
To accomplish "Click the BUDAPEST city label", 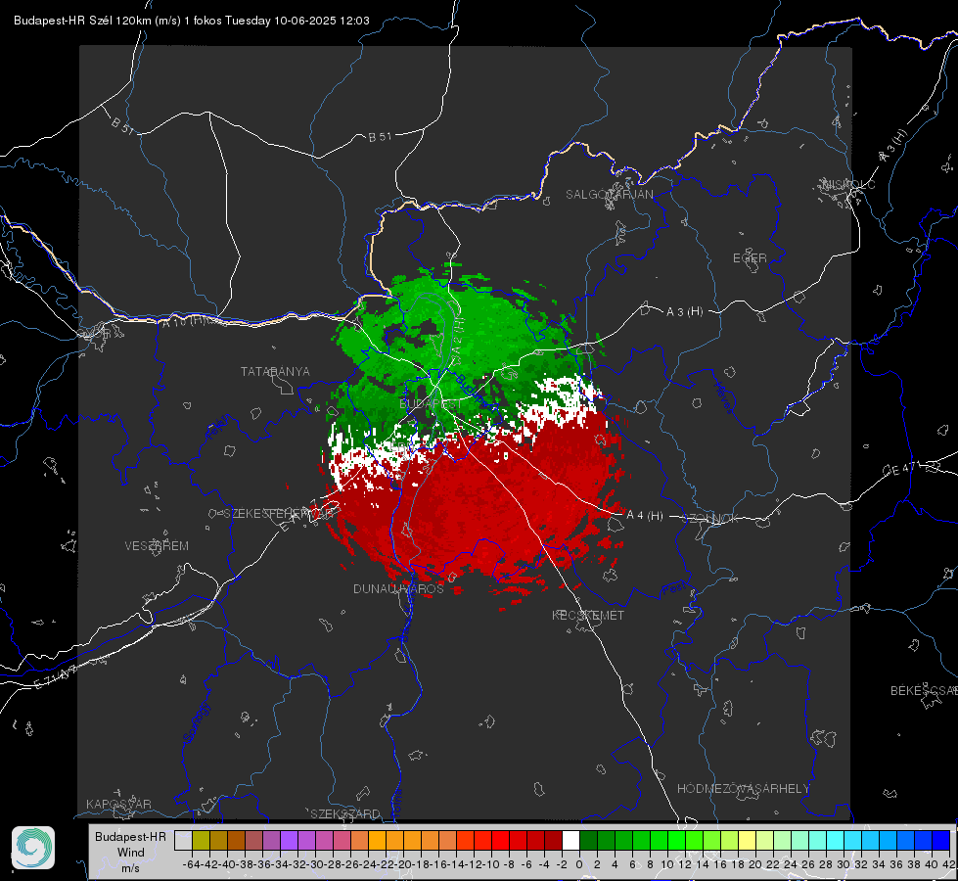I will [x=431, y=404].
